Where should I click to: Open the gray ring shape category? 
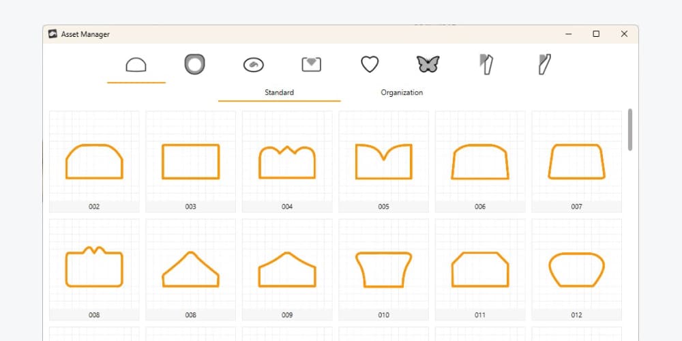coord(194,65)
